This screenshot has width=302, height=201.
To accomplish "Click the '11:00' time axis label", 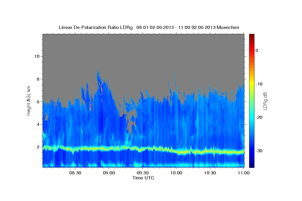I will [x=244, y=173].
